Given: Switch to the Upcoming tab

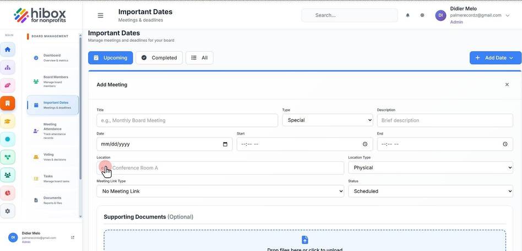Looking at the screenshot, I should pos(111,58).
